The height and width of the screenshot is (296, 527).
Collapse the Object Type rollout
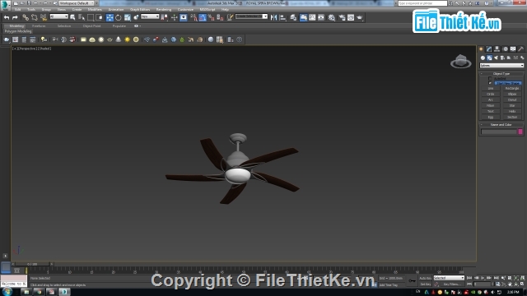coord(501,73)
